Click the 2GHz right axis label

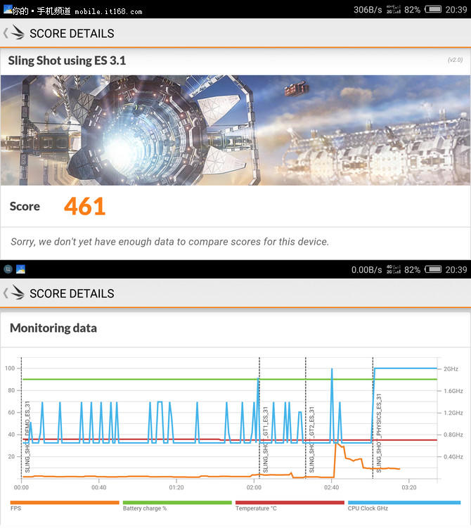click(x=451, y=369)
